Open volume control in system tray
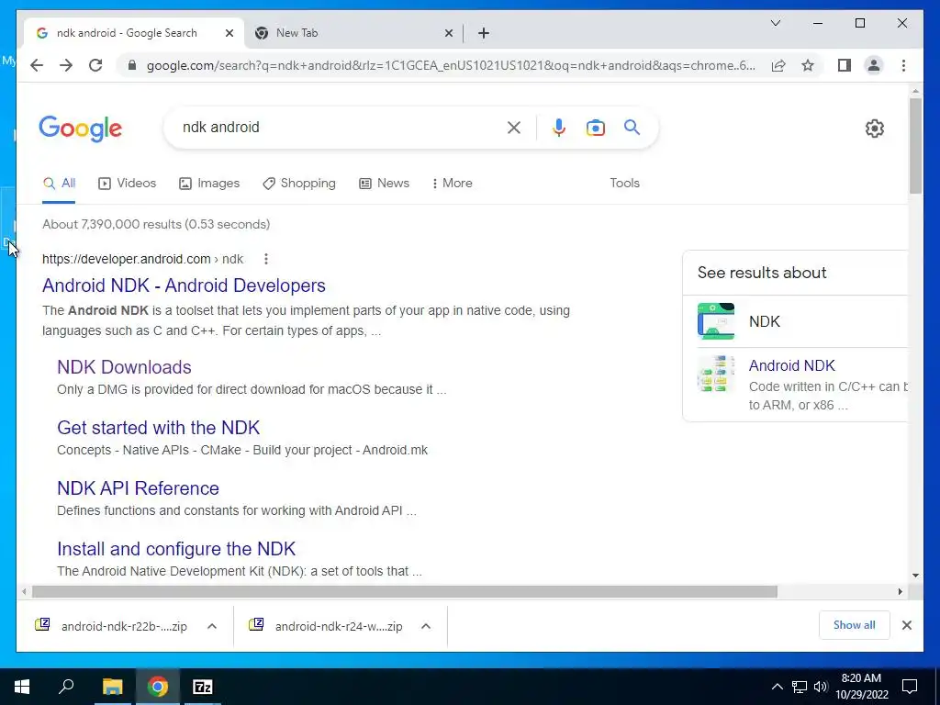The width and height of the screenshot is (940, 705). pyautogui.click(x=821, y=687)
